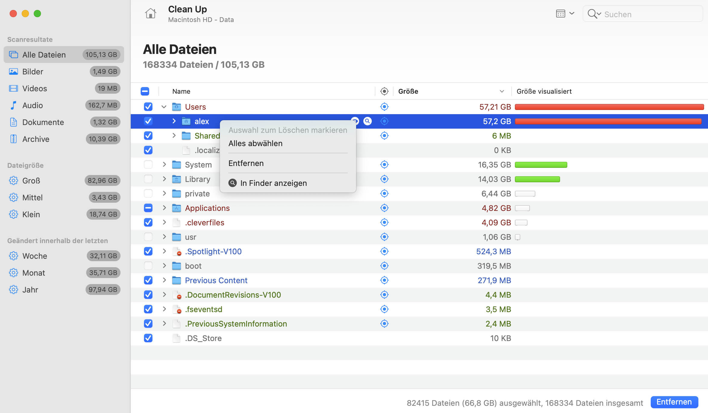The width and height of the screenshot is (708, 413).
Task: Choose Alles abwählen from the context menu
Action: (x=255, y=143)
